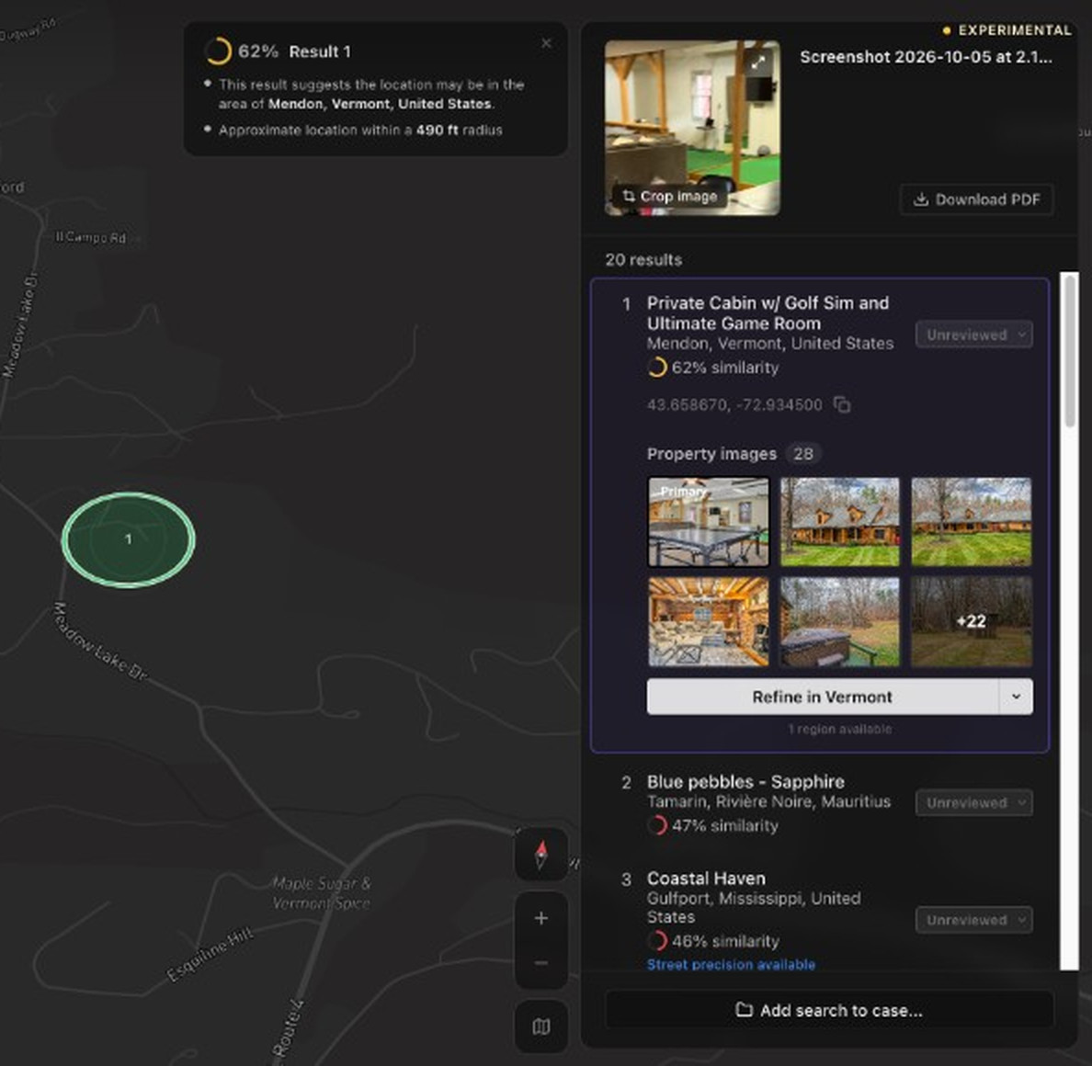Zoom in the map with plus

541,918
